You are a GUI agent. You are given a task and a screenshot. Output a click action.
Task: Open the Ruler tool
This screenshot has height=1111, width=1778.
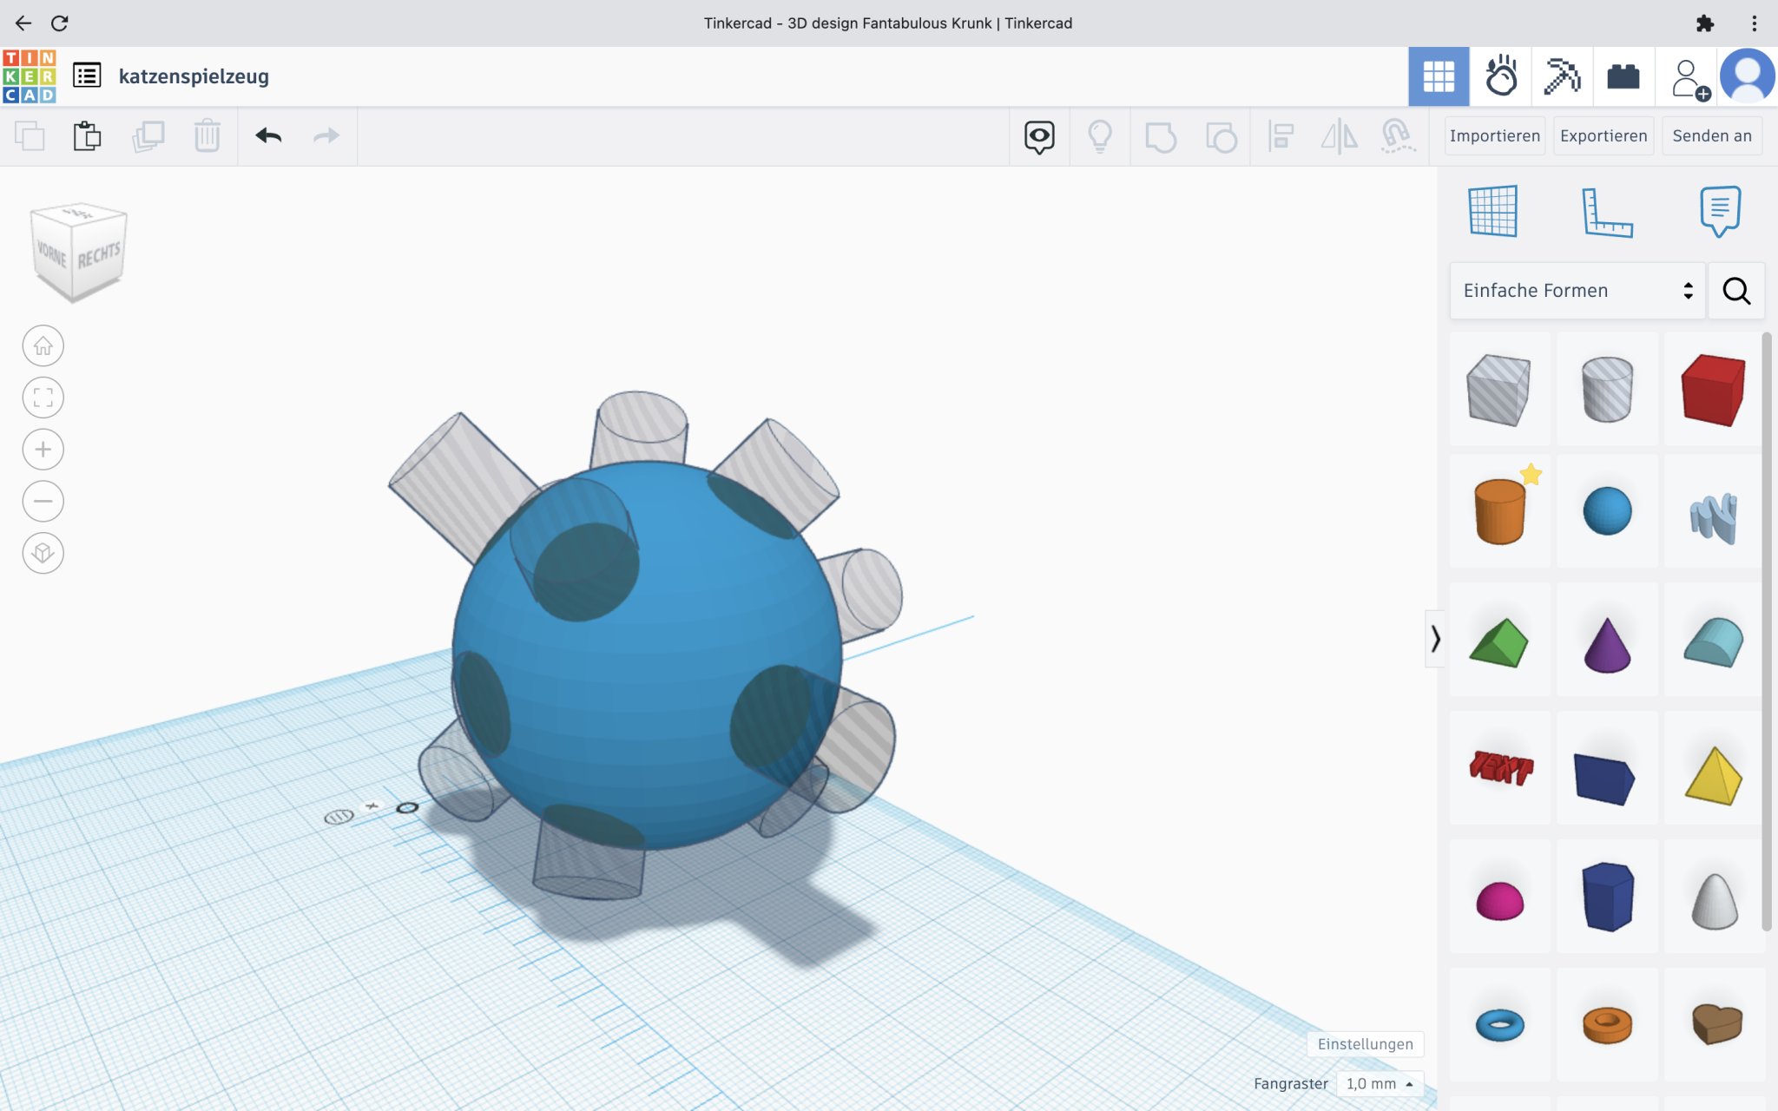tap(1606, 212)
